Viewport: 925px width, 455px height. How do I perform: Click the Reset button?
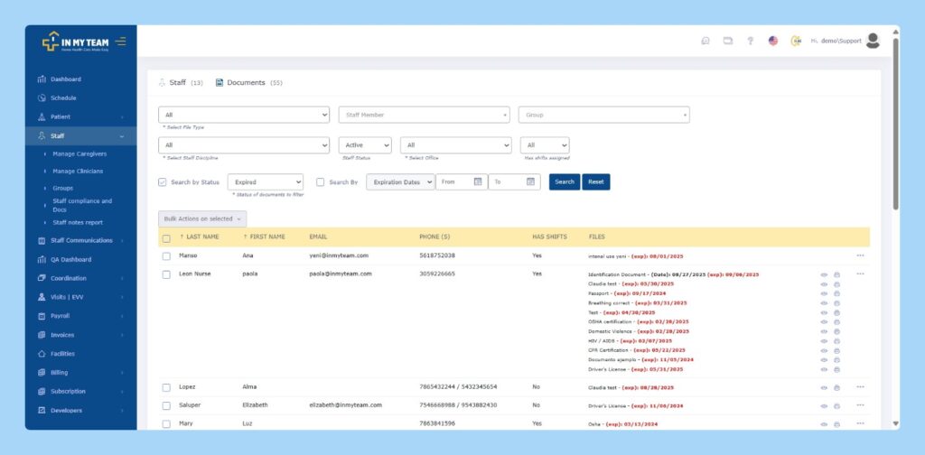(x=596, y=181)
